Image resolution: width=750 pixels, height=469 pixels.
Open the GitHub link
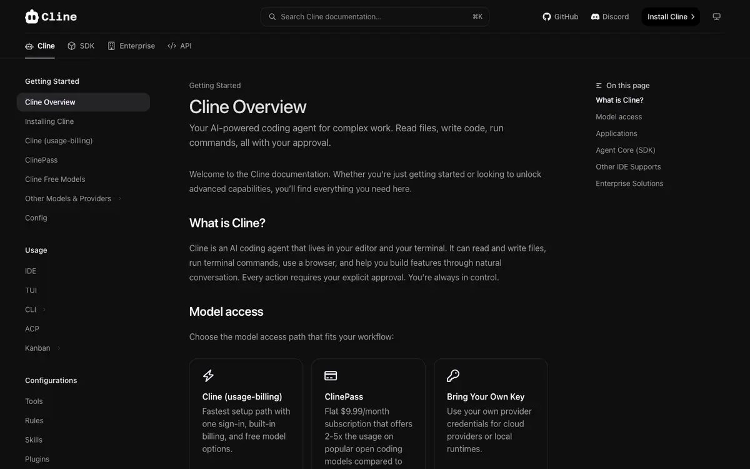coord(561,17)
